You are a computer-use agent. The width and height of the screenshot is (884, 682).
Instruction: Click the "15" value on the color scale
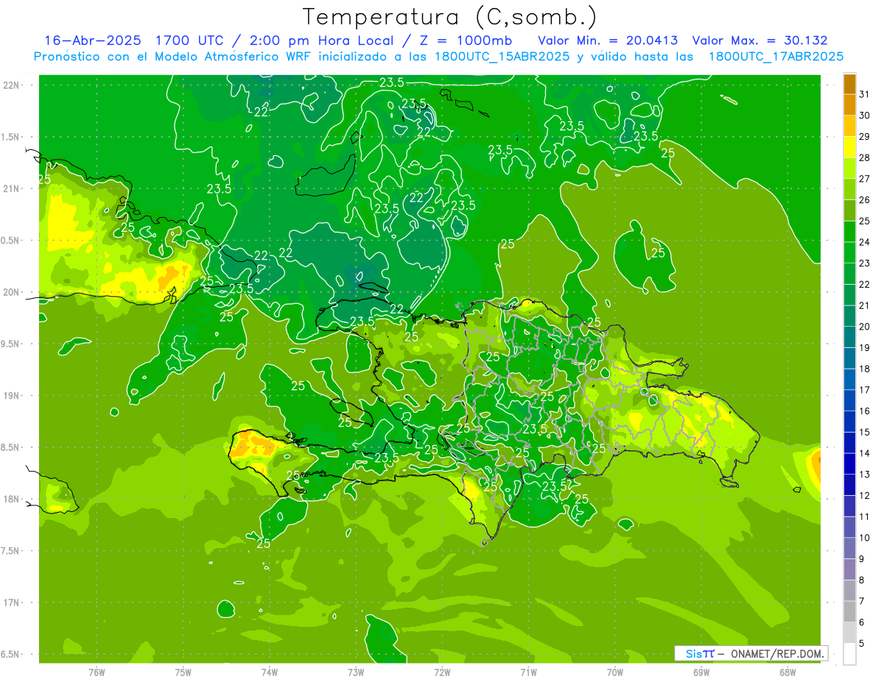[864, 432]
